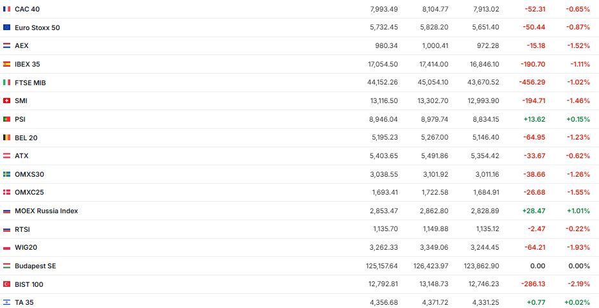The height and width of the screenshot is (308, 599).
Task: Click the French flag icon beside CAC 40
Action: [6, 9]
